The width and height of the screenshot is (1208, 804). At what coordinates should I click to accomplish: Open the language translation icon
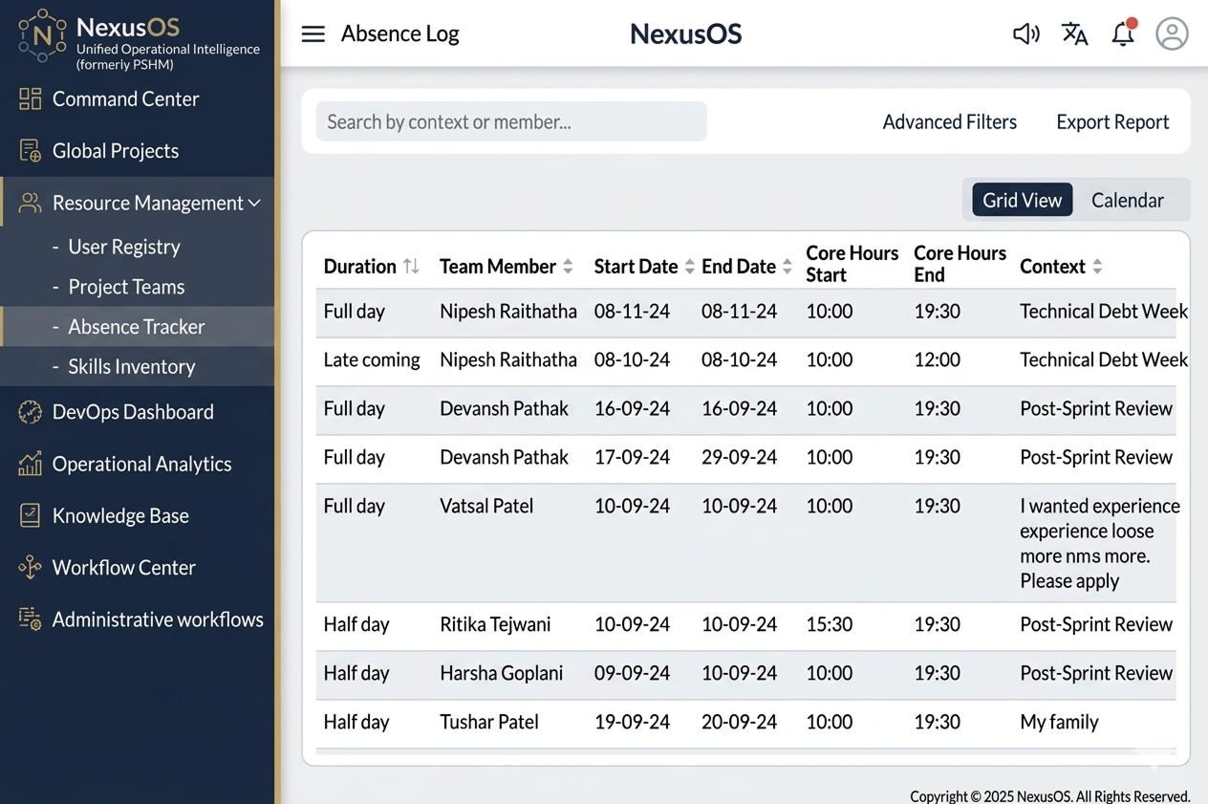[1074, 34]
